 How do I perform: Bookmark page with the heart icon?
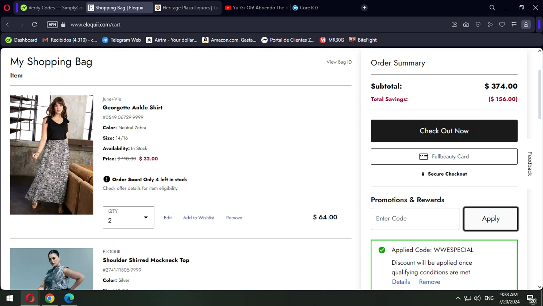pyautogui.click(x=502, y=25)
